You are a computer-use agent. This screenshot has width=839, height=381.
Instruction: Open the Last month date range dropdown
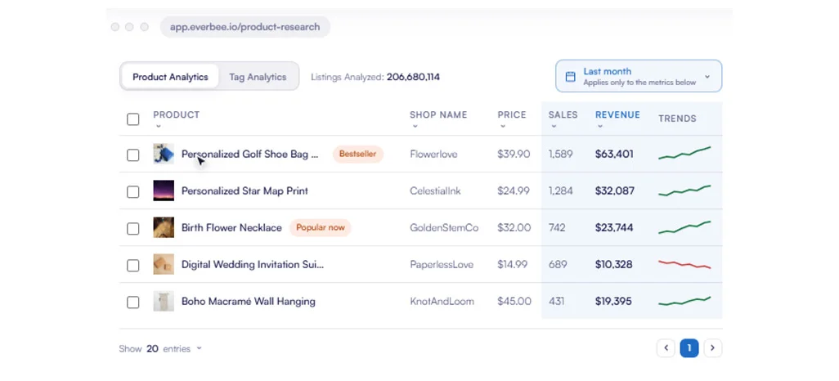click(x=639, y=76)
